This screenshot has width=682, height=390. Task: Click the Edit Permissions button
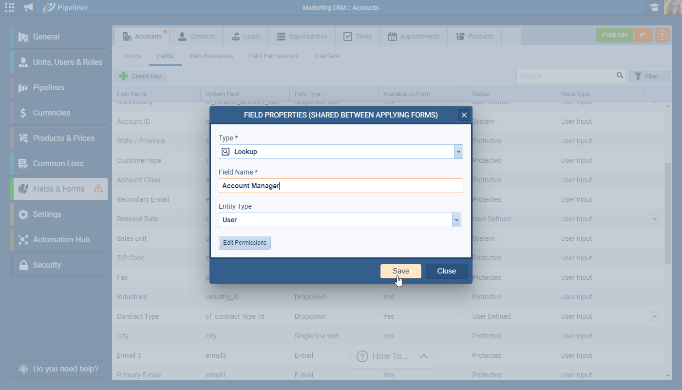pos(245,242)
